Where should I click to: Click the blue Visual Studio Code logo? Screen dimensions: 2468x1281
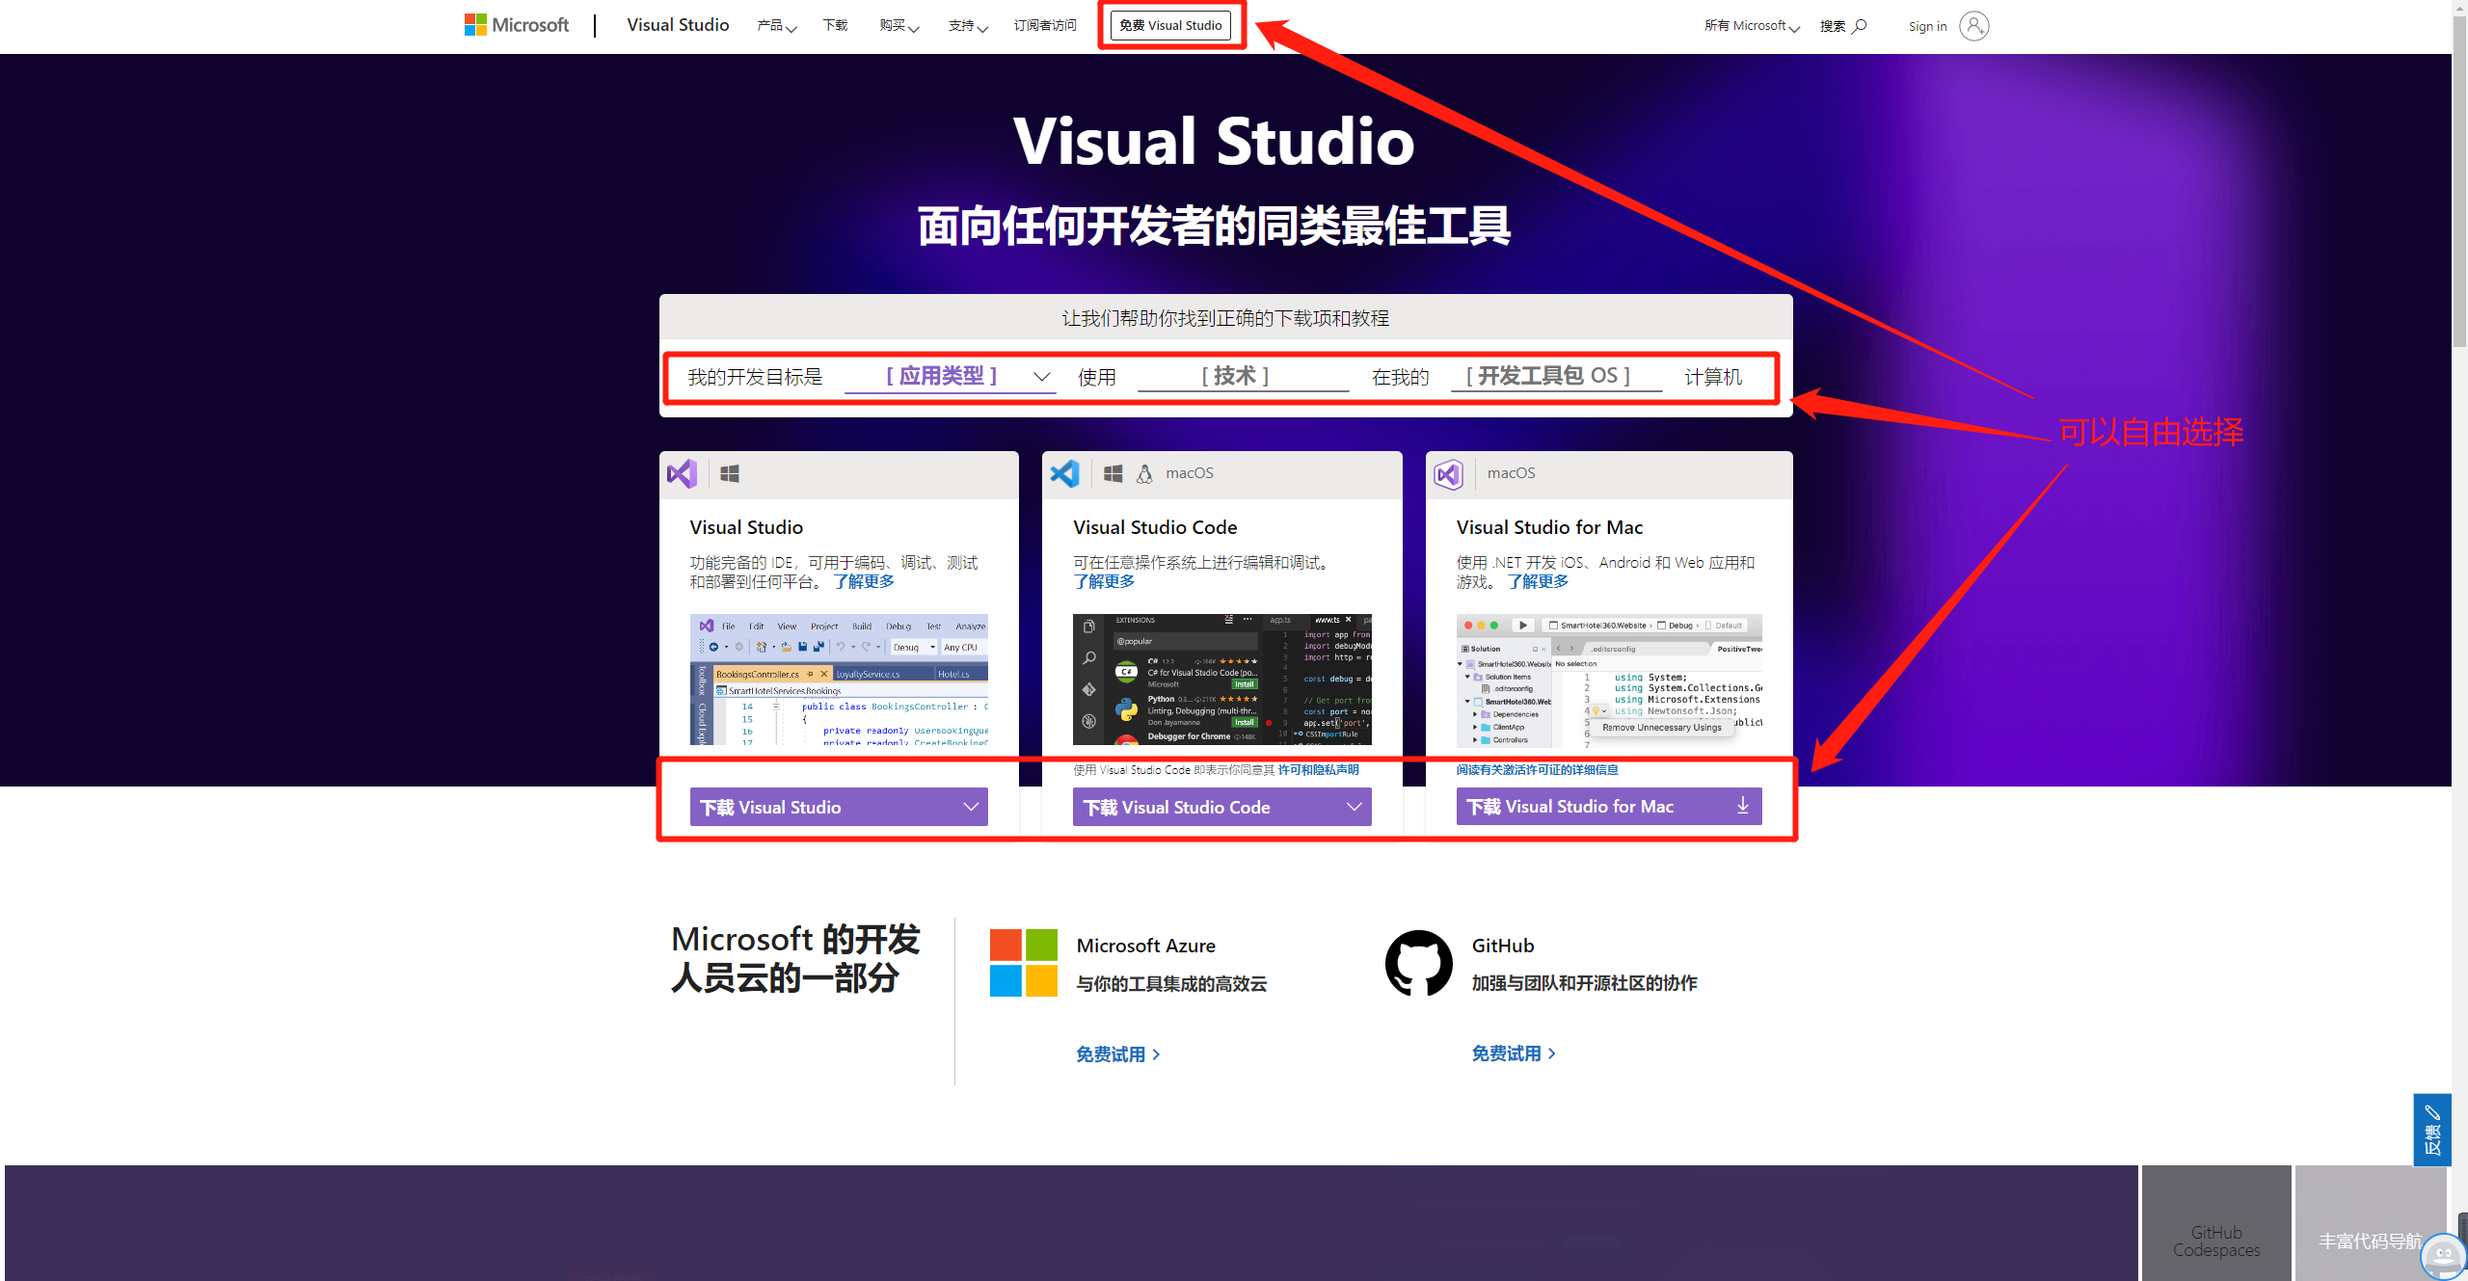[1065, 473]
